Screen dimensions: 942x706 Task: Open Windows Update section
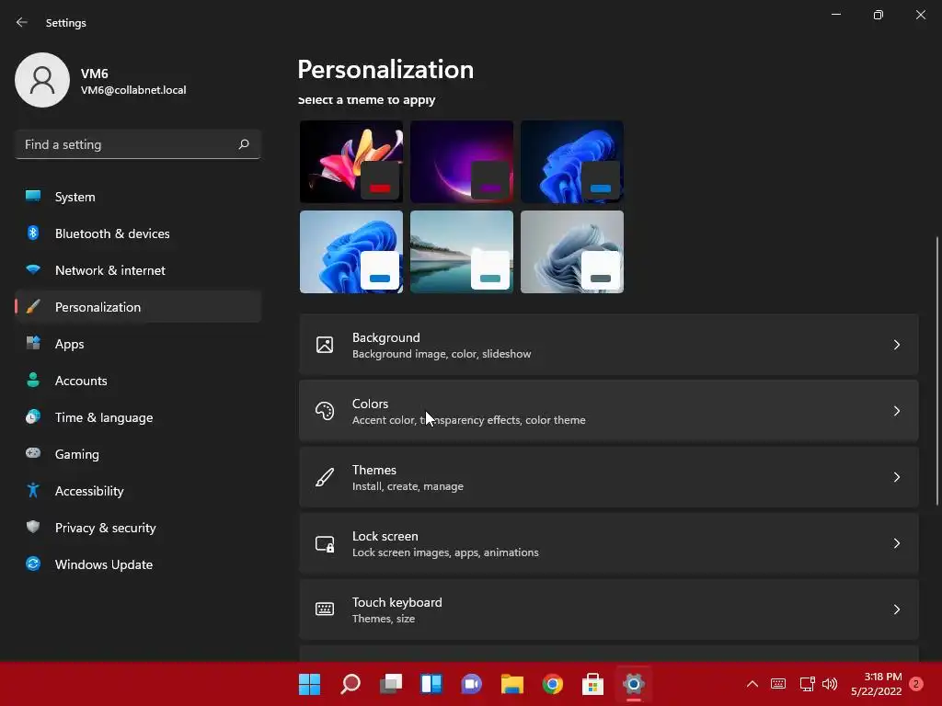(x=138, y=564)
